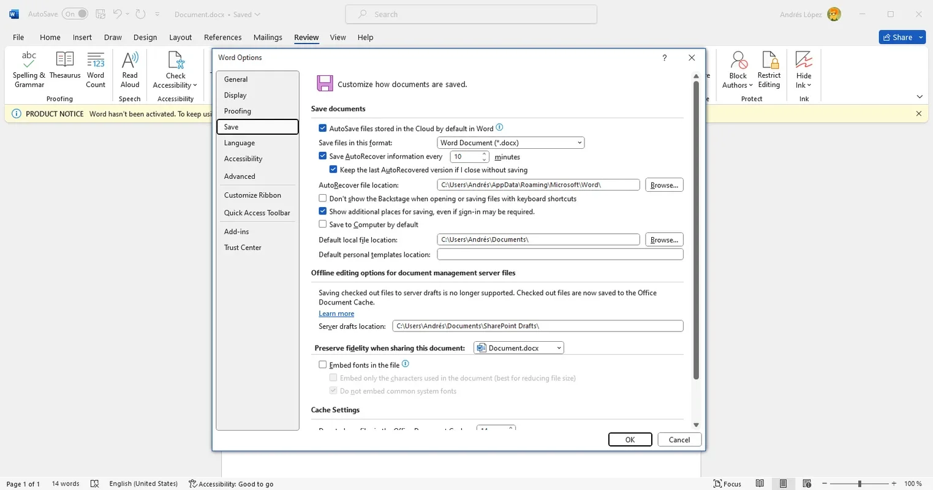Image resolution: width=933 pixels, height=490 pixels.
Task: Click zoom in plus icon
Action: coord(894,483)
